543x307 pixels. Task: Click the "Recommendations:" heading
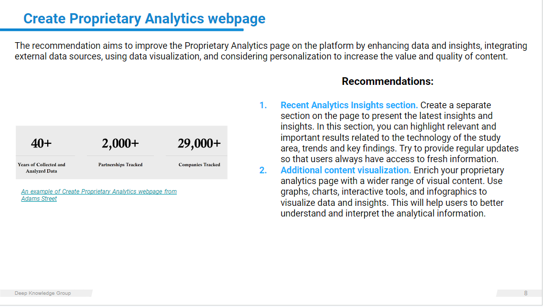pos(388,81)
